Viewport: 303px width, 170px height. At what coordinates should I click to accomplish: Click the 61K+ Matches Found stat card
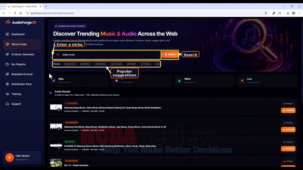tap(78, 81)
